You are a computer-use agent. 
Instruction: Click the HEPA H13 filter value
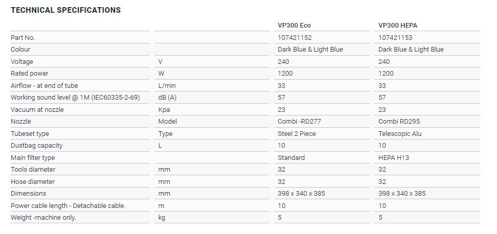[x=394, y=158]
